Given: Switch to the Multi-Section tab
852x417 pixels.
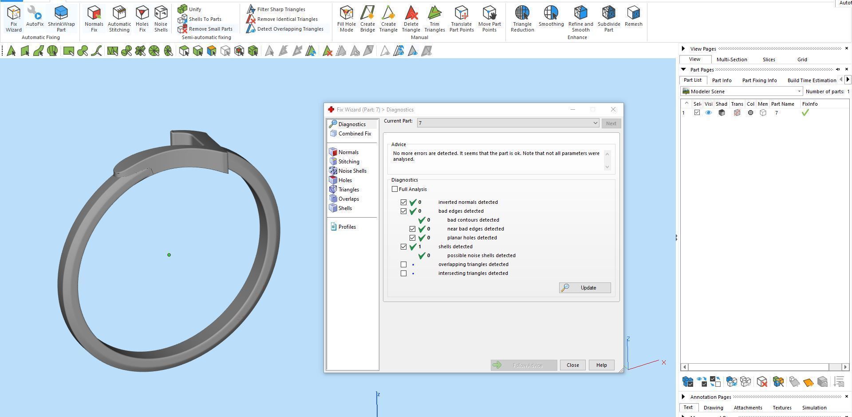Looking at the screenshot, I should coord(732,60).
